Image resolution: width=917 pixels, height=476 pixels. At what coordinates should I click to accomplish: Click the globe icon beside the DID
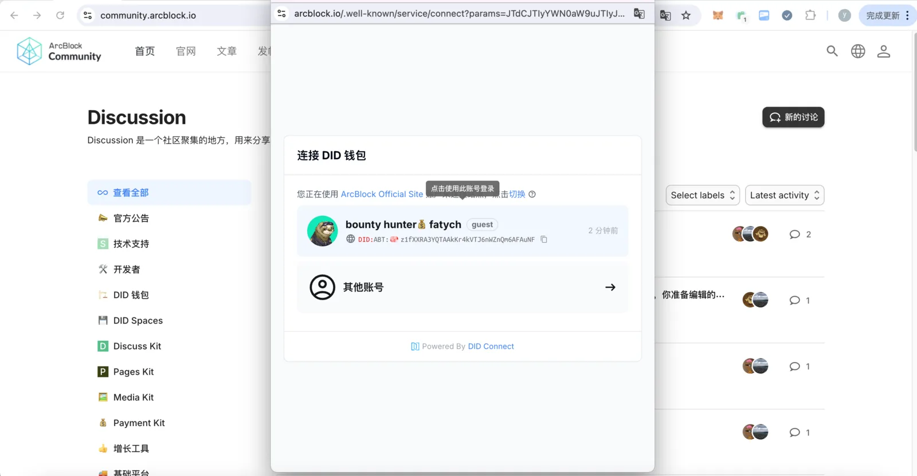(x=351, y=239)
